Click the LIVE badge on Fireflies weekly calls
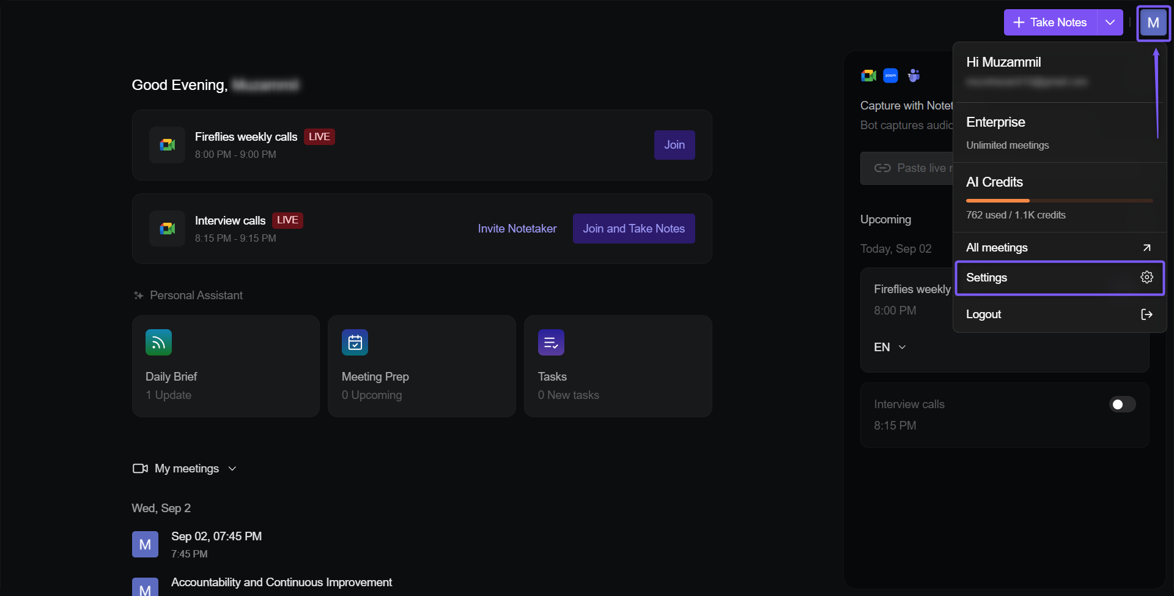 (x=319, y=137)
